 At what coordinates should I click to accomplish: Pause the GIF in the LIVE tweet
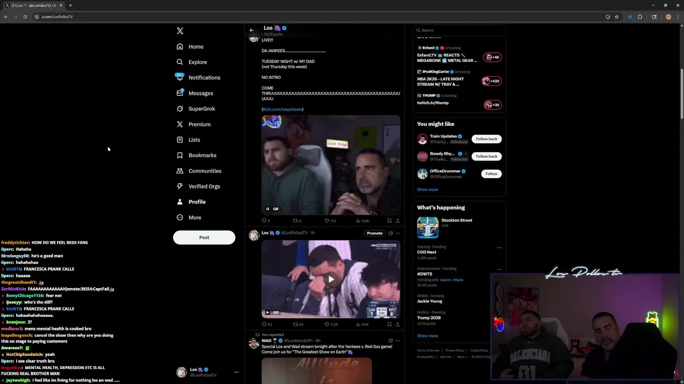[x=268, y=209]
